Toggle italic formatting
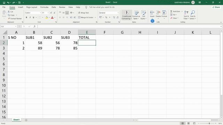 (30, 17)
